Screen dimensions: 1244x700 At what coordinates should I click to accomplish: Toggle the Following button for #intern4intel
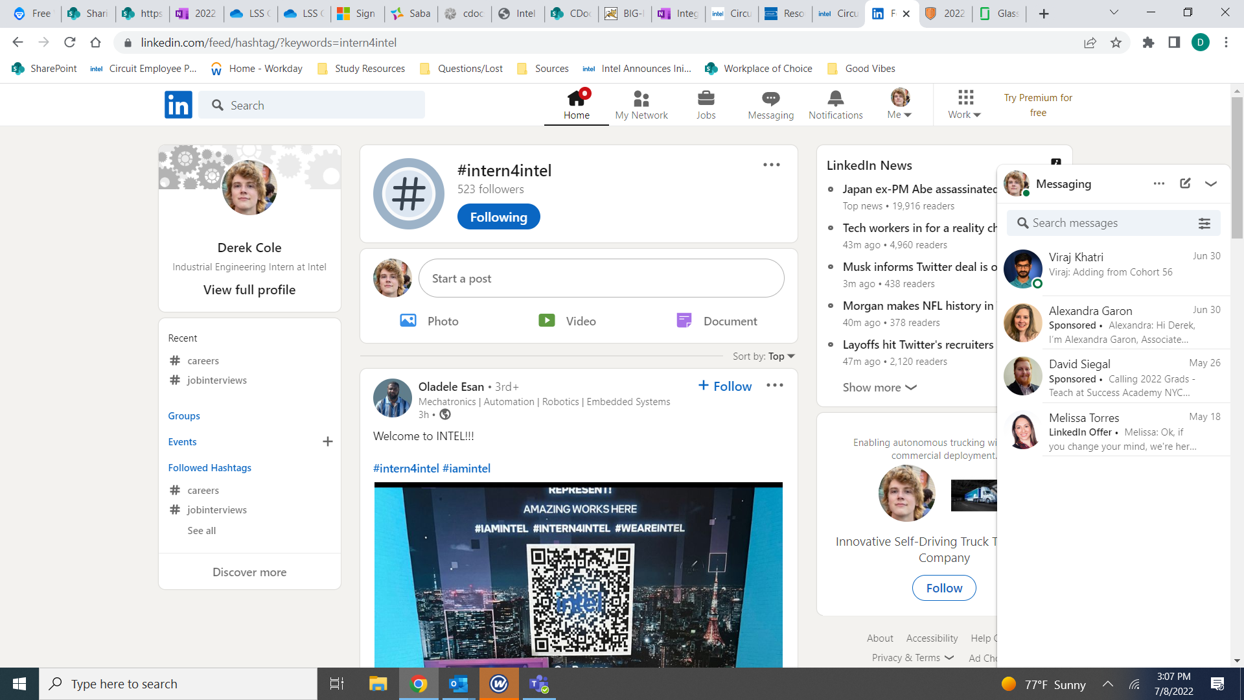click(498, 217)
